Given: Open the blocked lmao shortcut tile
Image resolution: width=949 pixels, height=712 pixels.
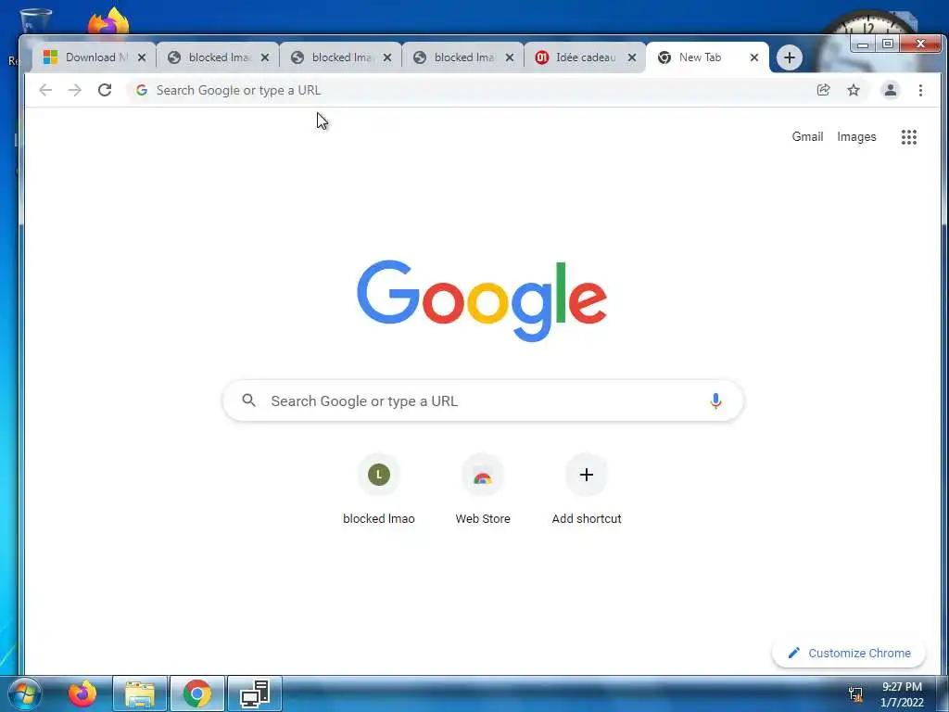Looking at the screenshot, I should [x=379, y=489].
